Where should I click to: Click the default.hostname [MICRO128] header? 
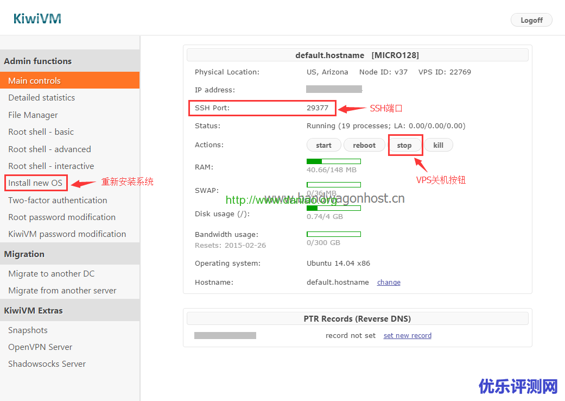click(357, 55)
